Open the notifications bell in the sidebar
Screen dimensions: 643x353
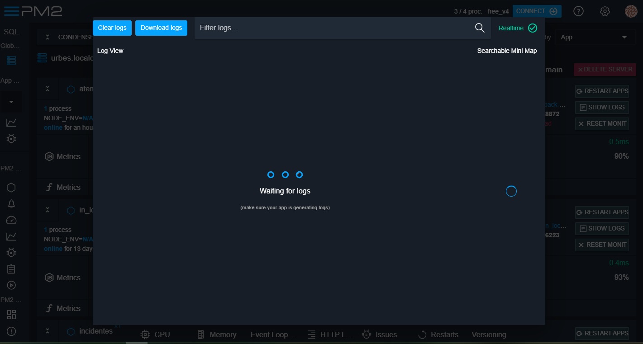(11, 203)
